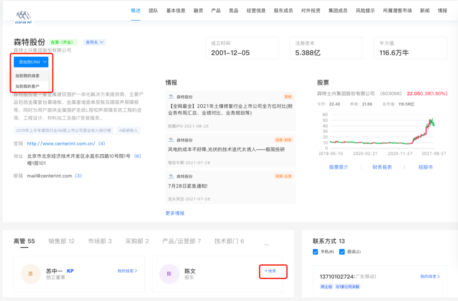Choose 加到我的客户 menu option
Image resolution: width=458 pixels, height=301 pixels.
click(28, 86)
